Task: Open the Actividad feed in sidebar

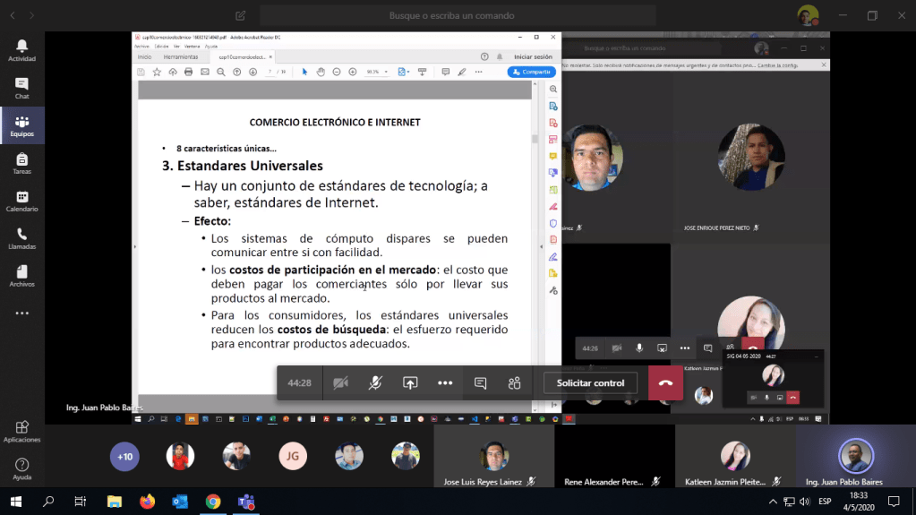Action: pyautogui.click(x=21, y=50)
